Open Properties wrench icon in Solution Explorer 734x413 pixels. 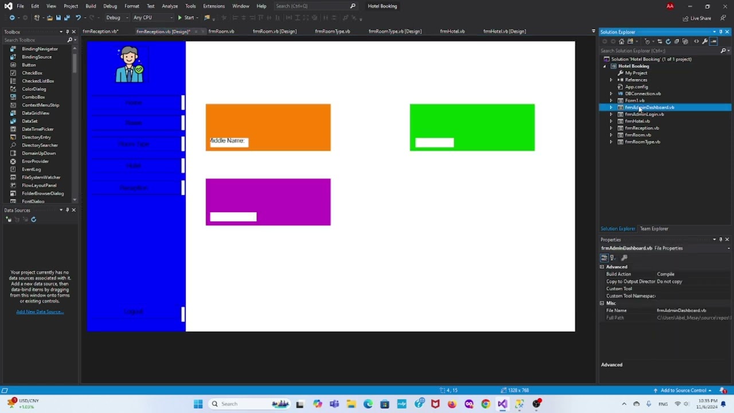[705, 41]
